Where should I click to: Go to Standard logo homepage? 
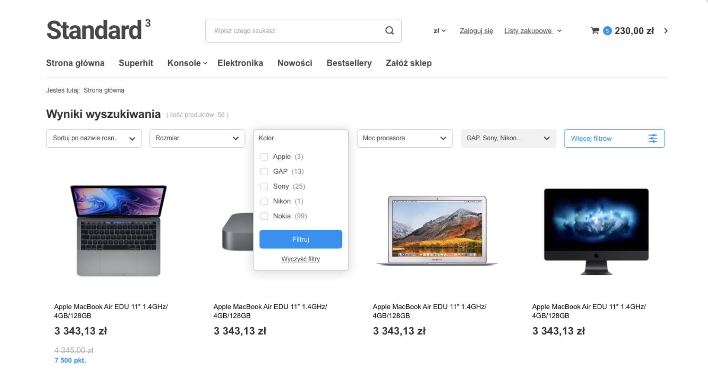pyautogui.click(x=98, y=30)
